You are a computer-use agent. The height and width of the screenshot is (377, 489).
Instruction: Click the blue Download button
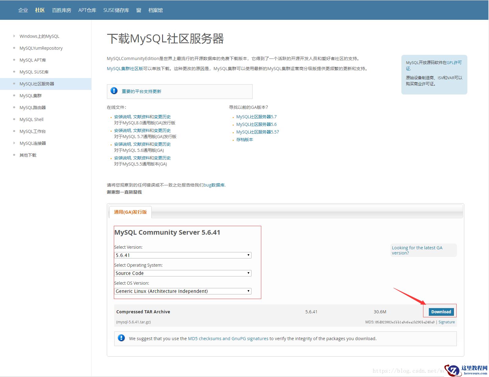[441, 311]
